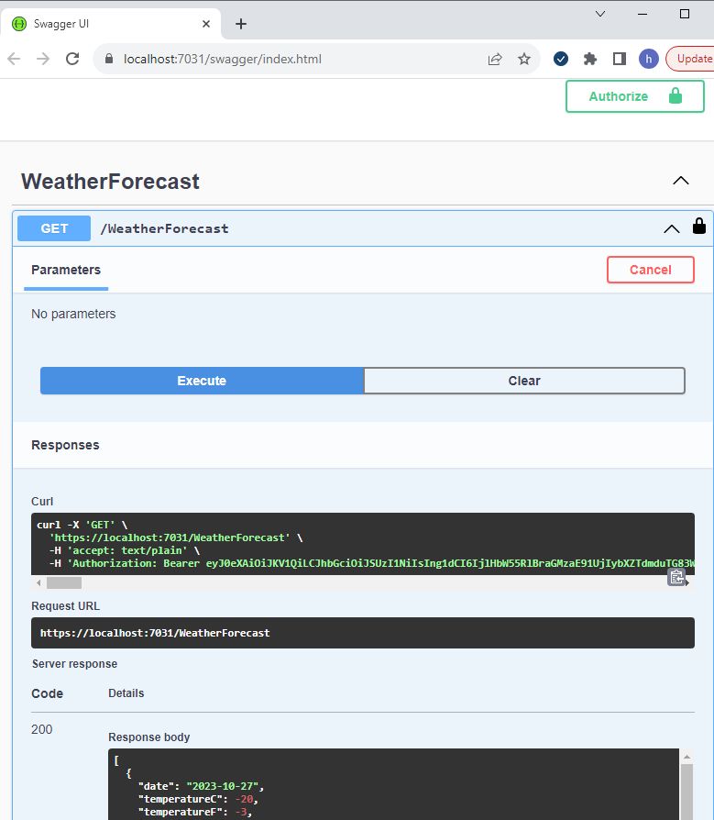Click the Authorization Bearer token line

372,563
